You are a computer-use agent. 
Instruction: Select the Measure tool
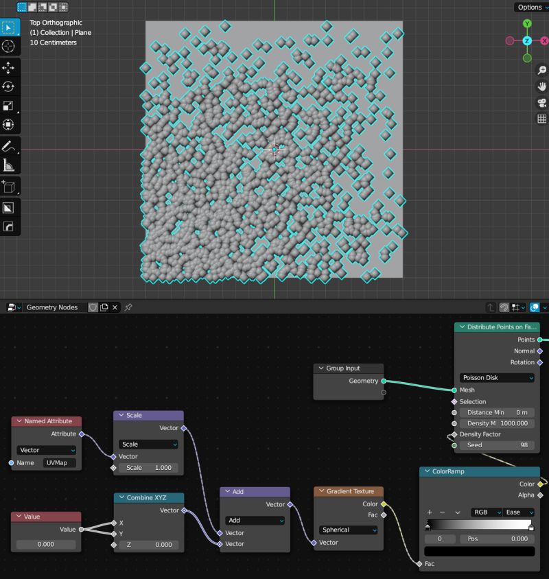(9, 165)
